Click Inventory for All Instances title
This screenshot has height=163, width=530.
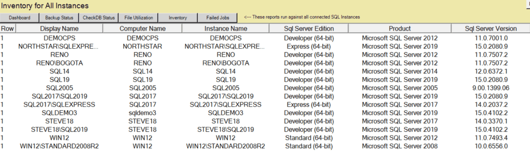coord(45,6)
